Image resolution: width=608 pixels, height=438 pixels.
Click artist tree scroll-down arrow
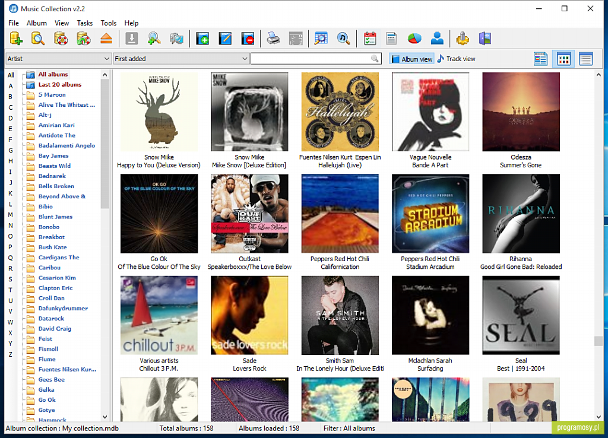(x=104, y=417)
